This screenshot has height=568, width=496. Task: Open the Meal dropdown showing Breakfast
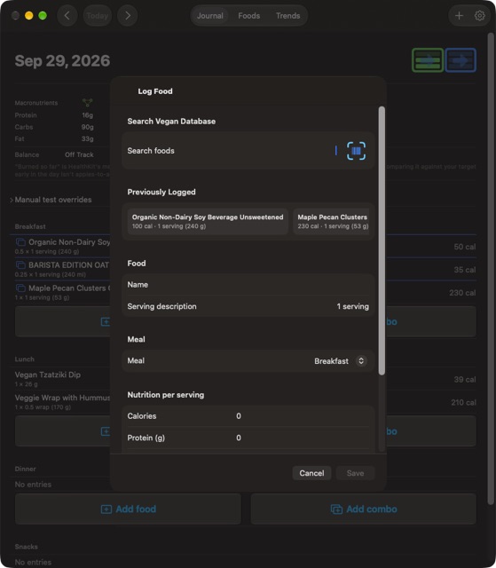tap(341, 361)
